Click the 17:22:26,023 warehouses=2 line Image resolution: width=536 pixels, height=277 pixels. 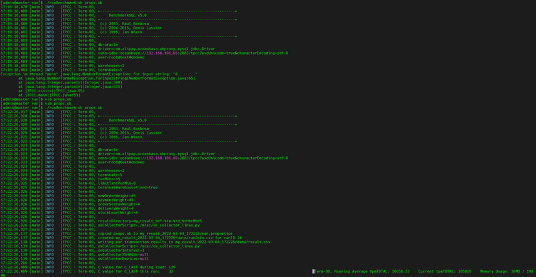[x=63, y=170]
